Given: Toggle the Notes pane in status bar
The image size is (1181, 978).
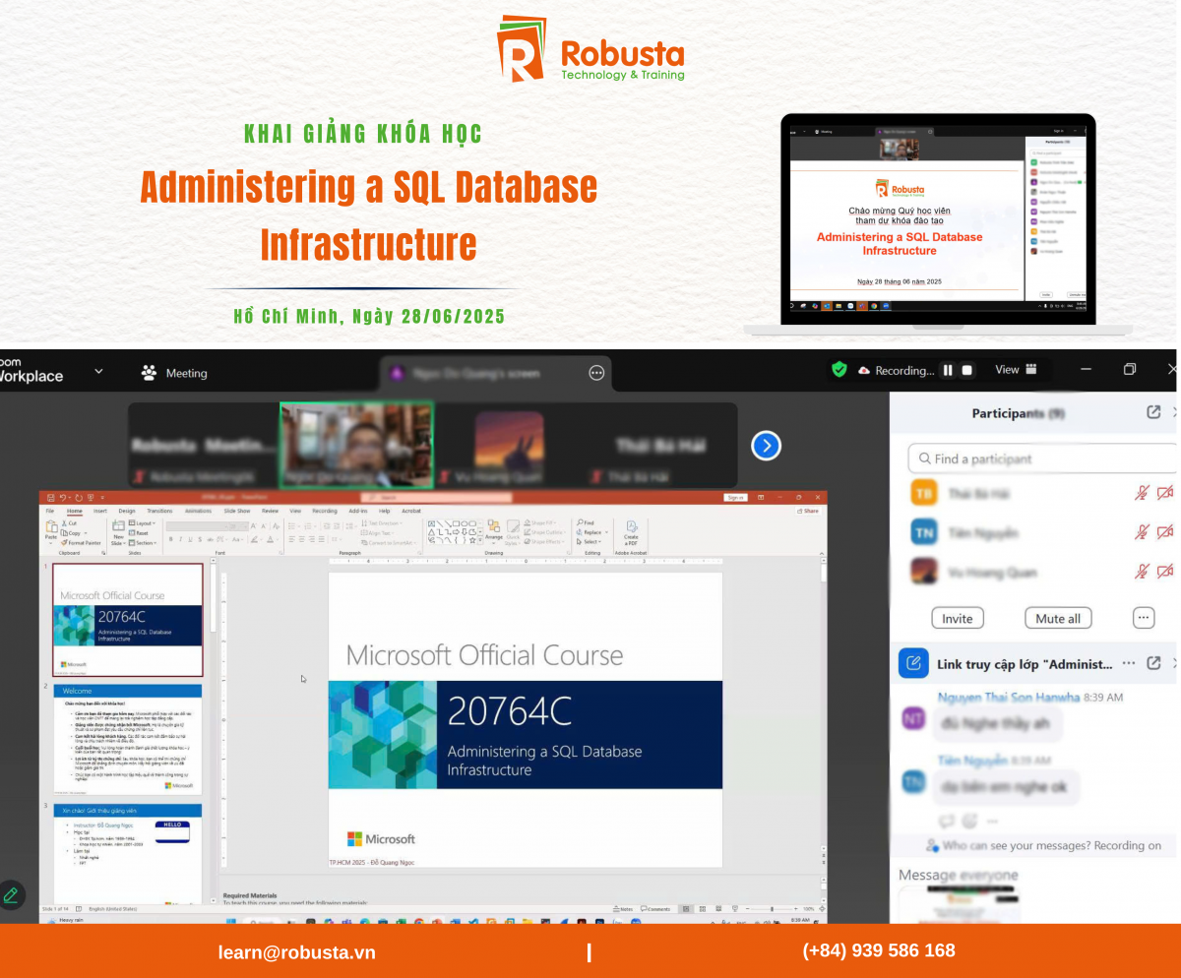Looking at the screenshot, I should tap(622, 909).
